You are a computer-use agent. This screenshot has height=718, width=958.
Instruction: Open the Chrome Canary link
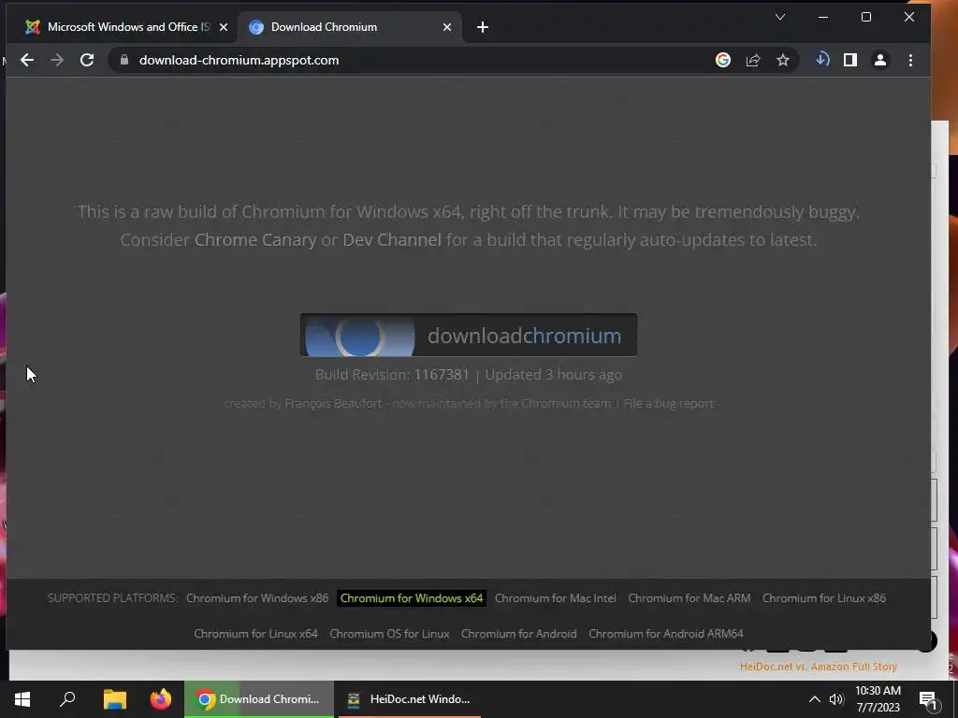coord(255,239)
